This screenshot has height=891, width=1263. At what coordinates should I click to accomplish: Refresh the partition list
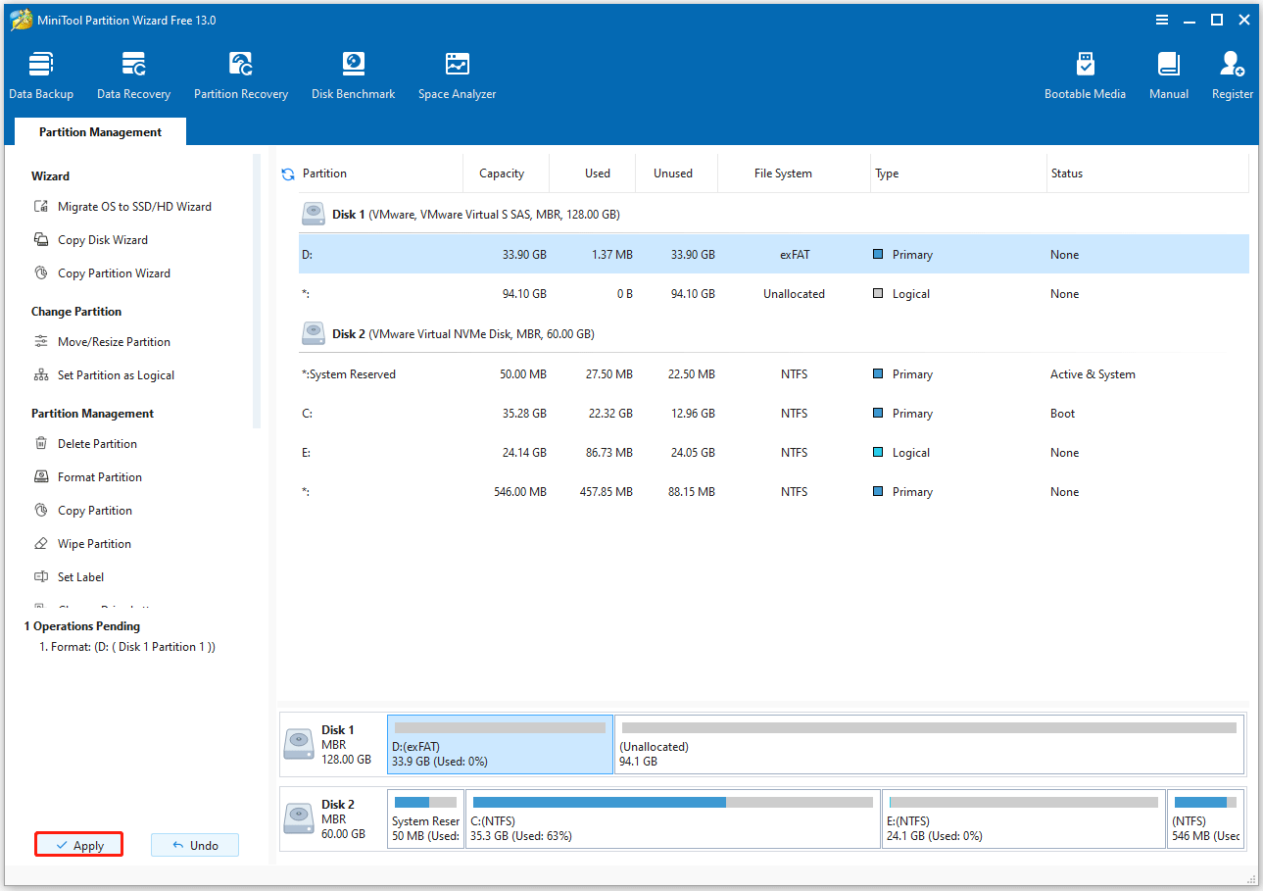(x=286, y=173)
